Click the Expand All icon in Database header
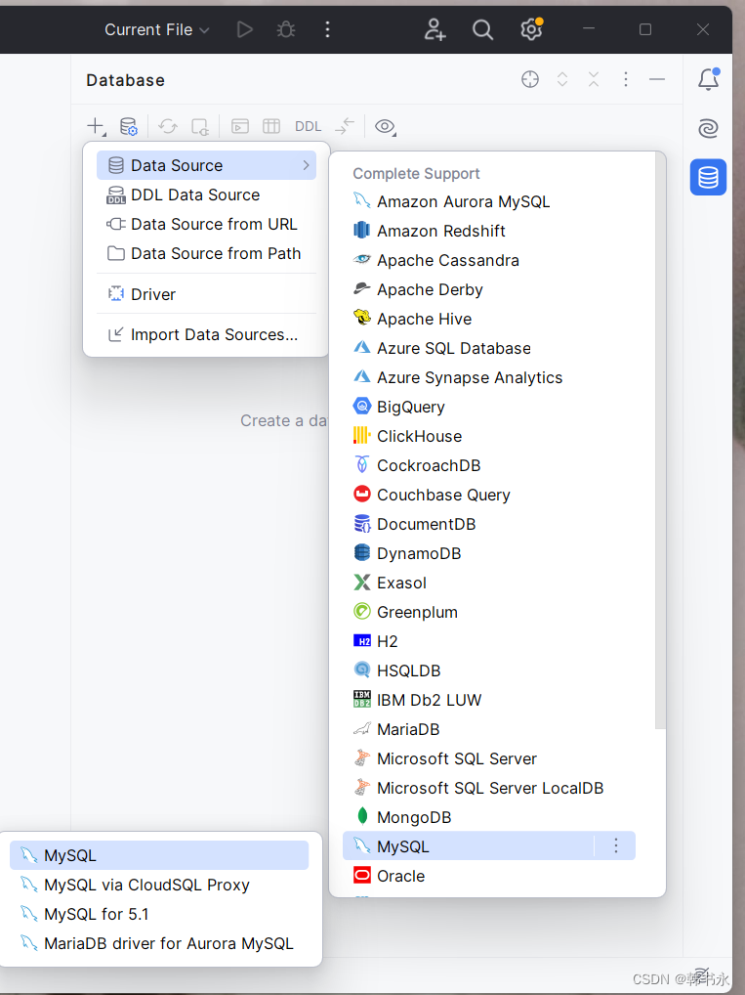The width and height of the screenshot is (745, 995). [562, 79]
